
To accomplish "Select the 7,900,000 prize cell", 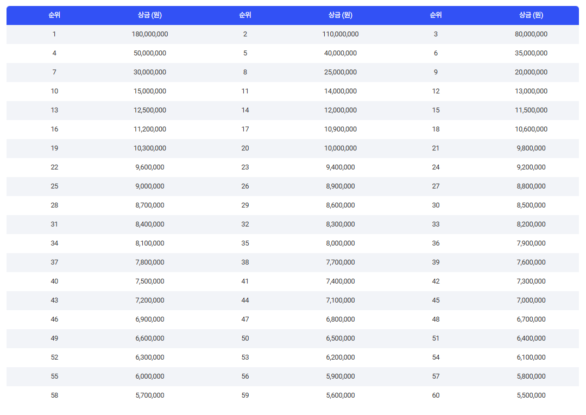I will point(531,243).
